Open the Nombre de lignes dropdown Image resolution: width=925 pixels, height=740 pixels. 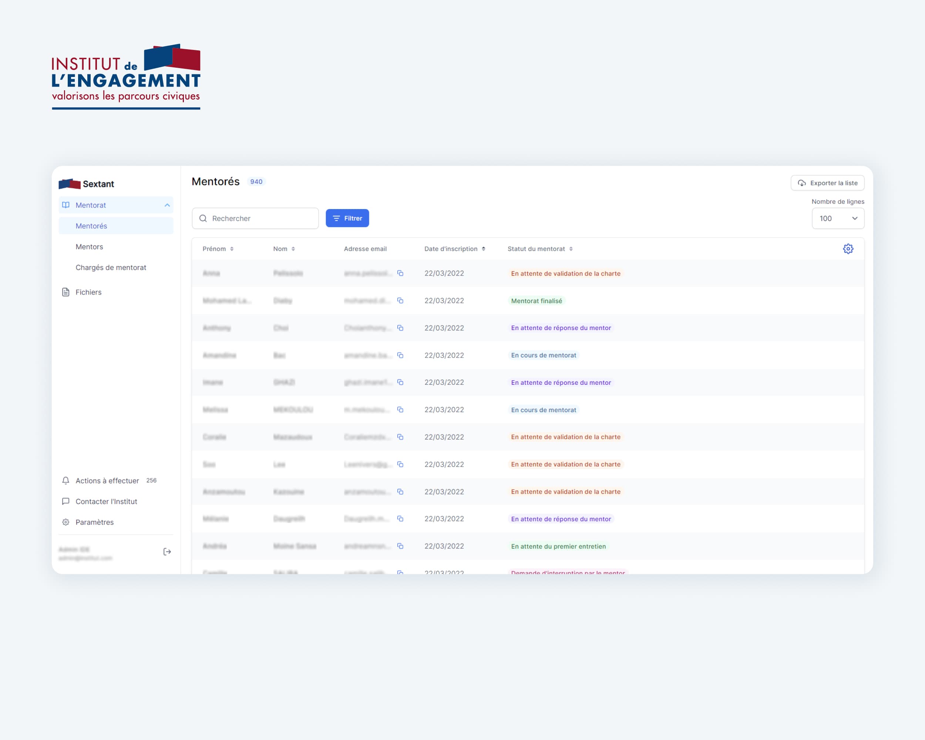[837, 218]
